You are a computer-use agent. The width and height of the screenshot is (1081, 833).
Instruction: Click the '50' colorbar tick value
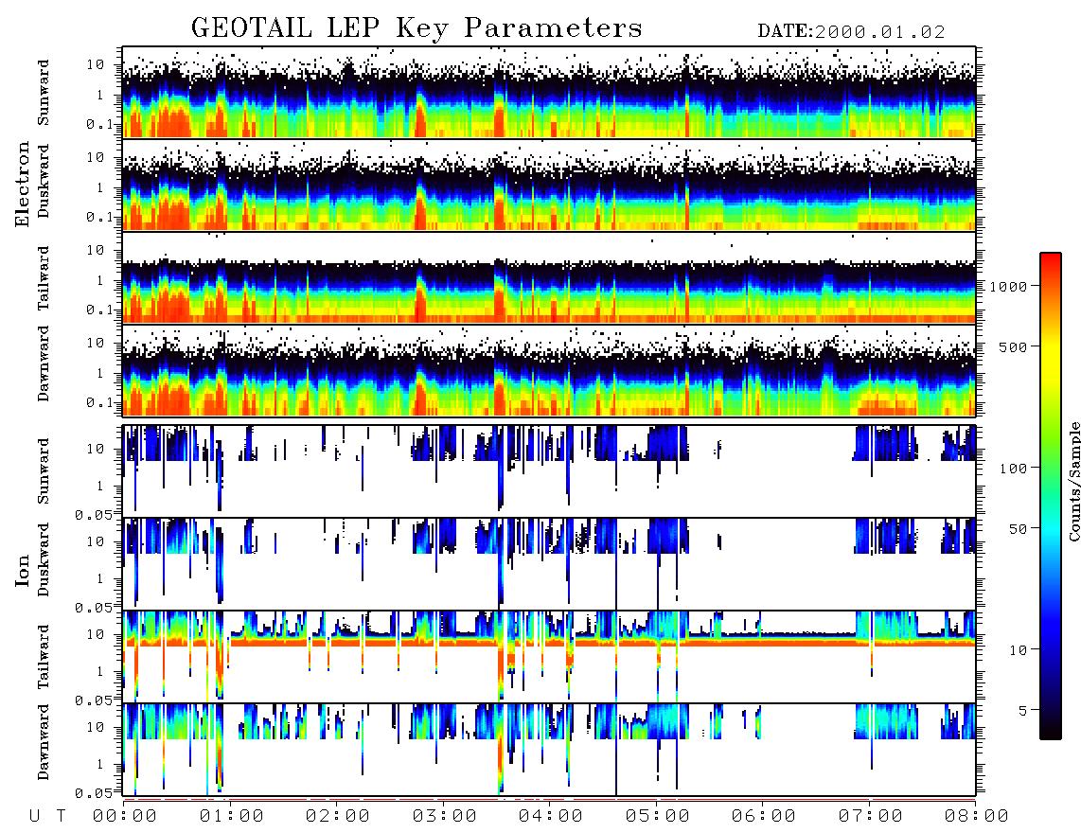pos(1018,529)
